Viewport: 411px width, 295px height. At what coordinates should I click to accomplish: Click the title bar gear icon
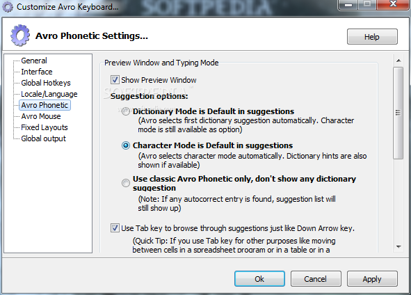[x=8, y=7]
